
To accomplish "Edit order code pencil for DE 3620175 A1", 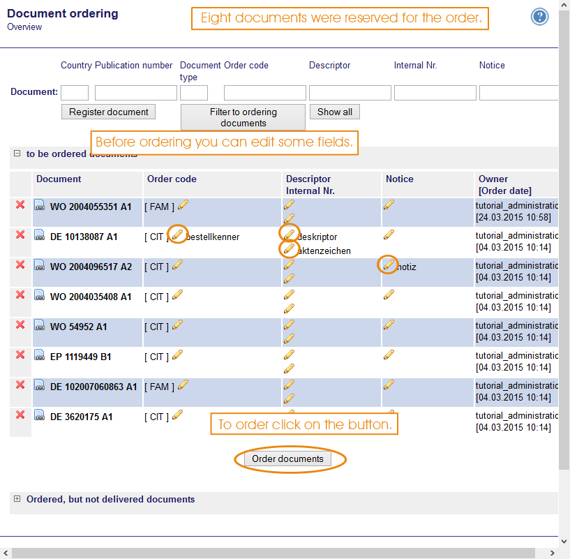I will [x=177, y=415].
